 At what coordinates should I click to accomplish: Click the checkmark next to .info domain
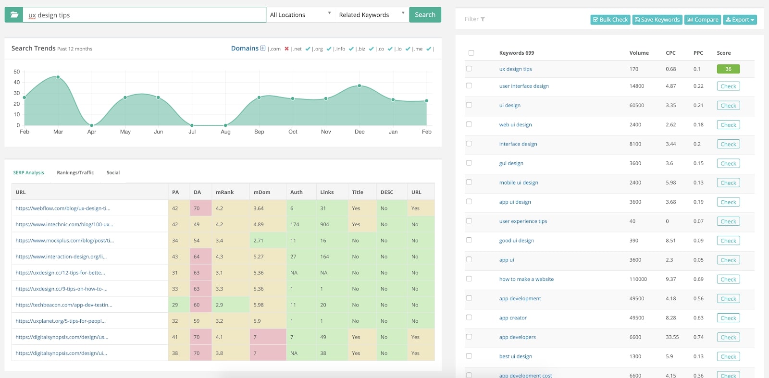click(x=351, y=49)
